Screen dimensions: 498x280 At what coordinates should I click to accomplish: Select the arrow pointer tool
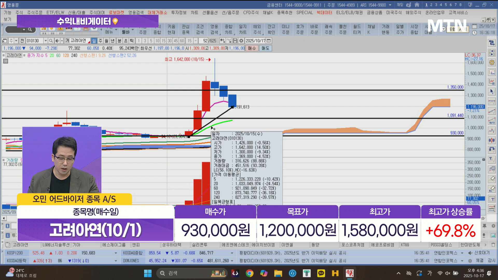pyautogui.click(x=492, y=92)
